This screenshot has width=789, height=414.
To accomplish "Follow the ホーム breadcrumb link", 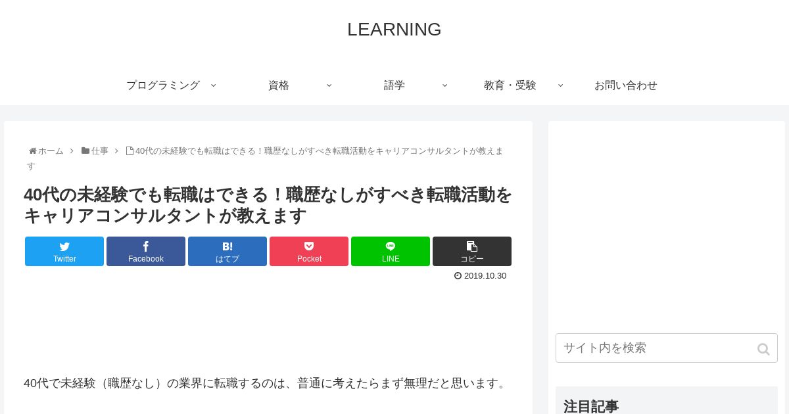I will tap(51, 151).
